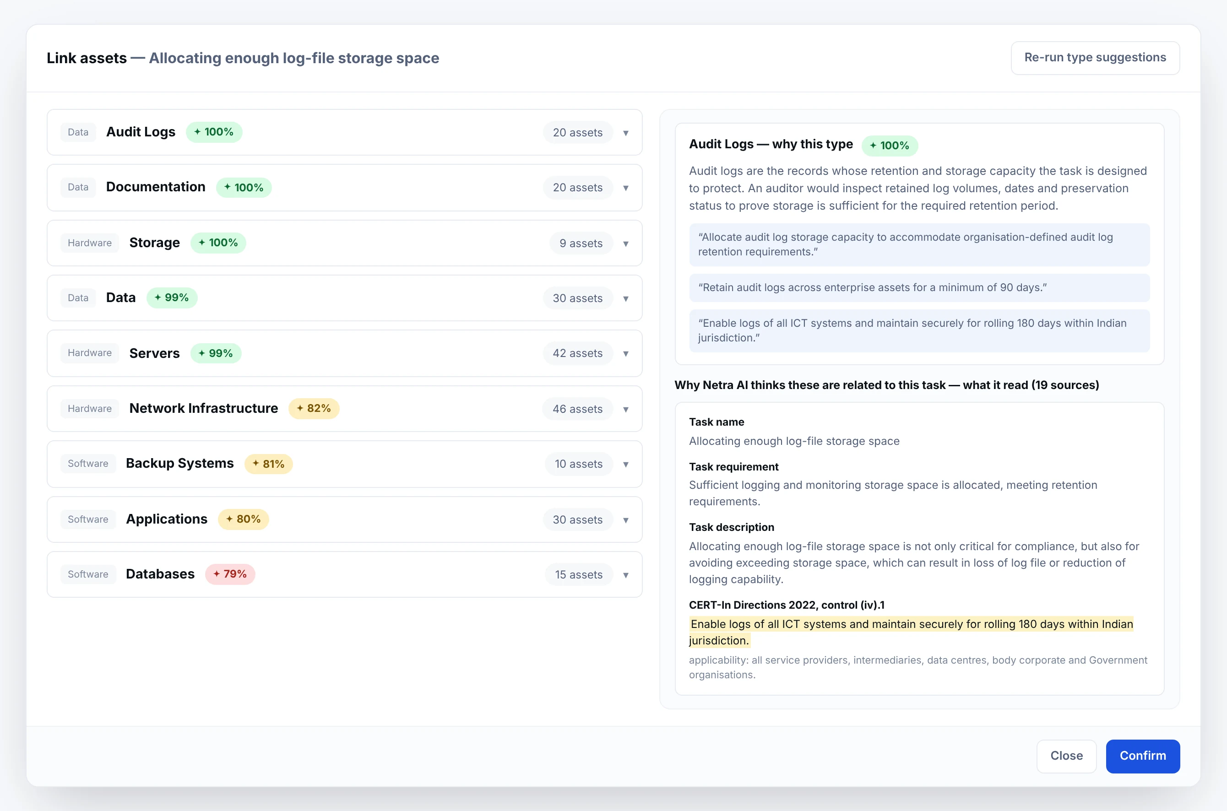The image size is (1227, 811).
Task: Click the '46 assets' count on Network Infrastructure
Action: [577, 409]
